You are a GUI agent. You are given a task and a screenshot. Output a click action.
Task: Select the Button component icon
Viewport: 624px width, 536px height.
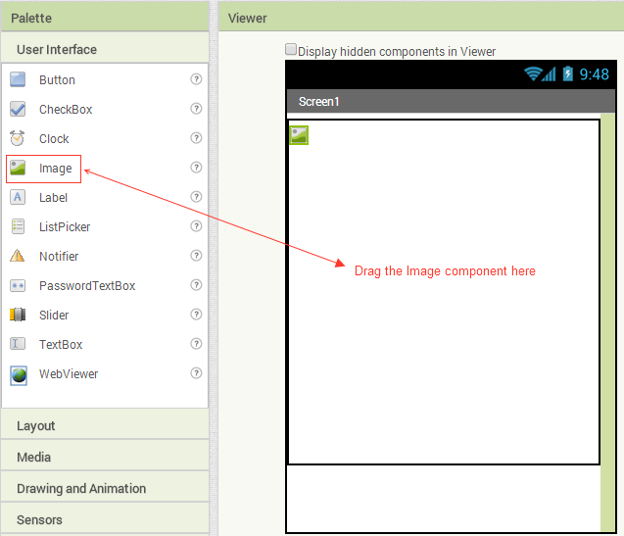click(18, 80)
